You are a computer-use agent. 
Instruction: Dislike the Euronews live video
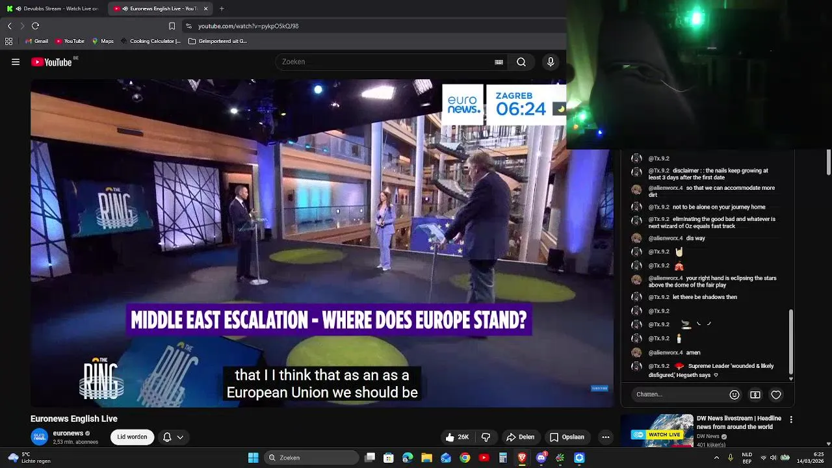[486, 437]
